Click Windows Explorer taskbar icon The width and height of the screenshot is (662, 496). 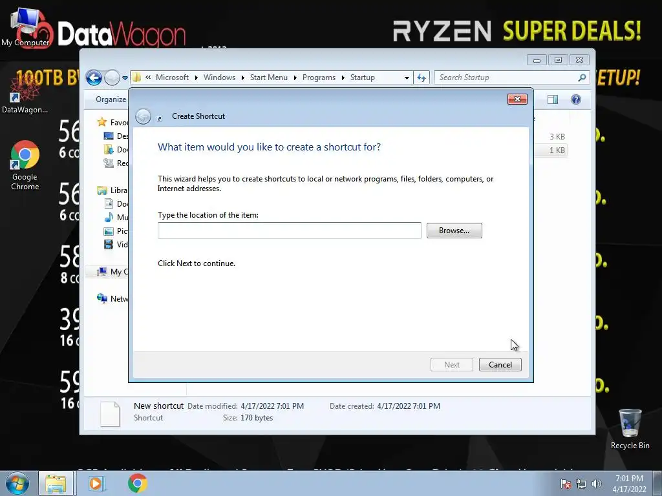[x=56, y=483]
